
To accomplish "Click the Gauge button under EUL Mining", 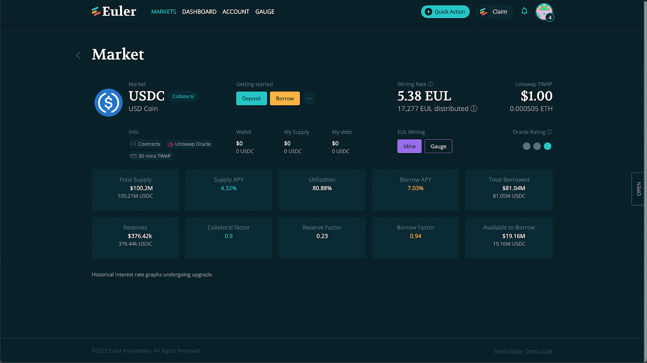I will point(438,146).
